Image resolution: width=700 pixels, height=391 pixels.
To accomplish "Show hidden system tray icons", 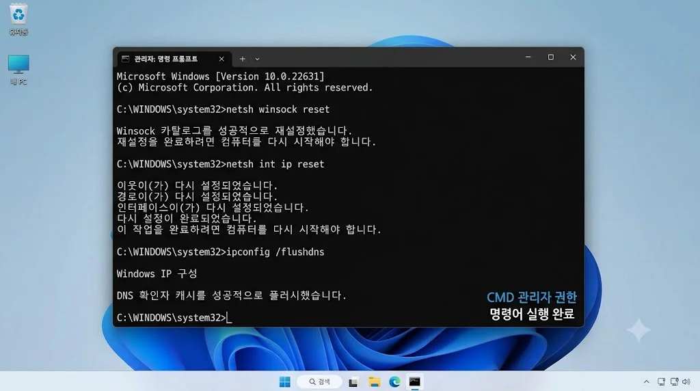I will click(x=647, y=381).
